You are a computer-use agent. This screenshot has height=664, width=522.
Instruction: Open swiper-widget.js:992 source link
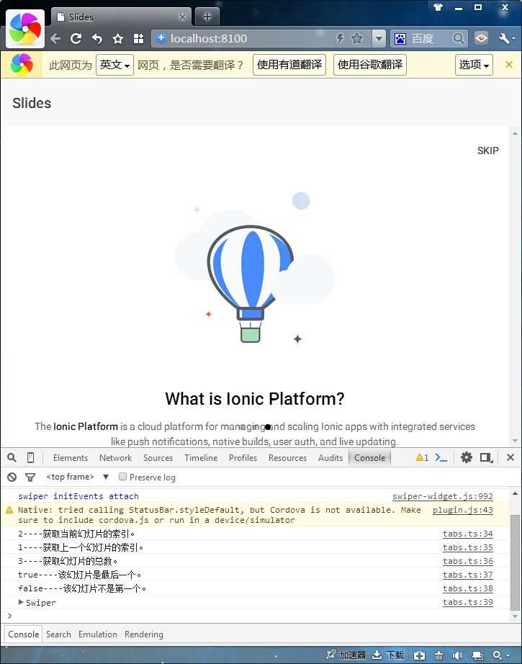tap(442, 496)
